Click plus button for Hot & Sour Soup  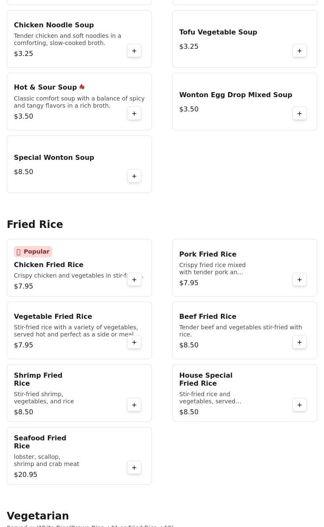[x=134, y=114]
